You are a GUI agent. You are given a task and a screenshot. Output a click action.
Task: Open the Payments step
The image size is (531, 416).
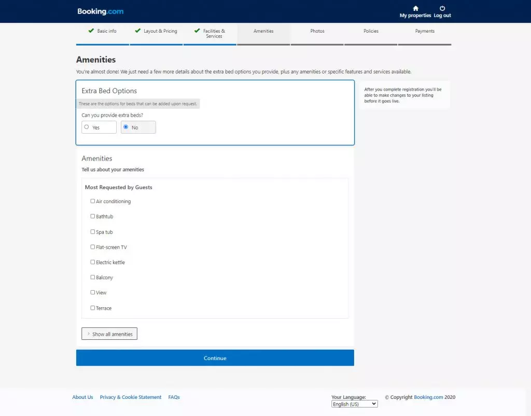(x=425, y=34)
